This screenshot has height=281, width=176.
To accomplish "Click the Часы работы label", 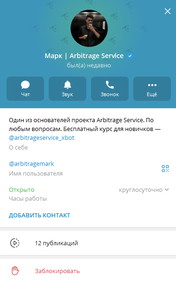I will (28, 199).
